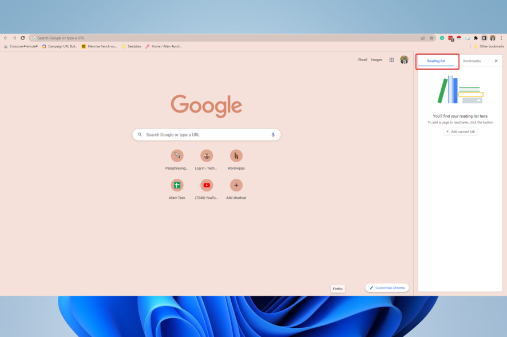Go forward with the forward arrow

[x=14, y=38]
